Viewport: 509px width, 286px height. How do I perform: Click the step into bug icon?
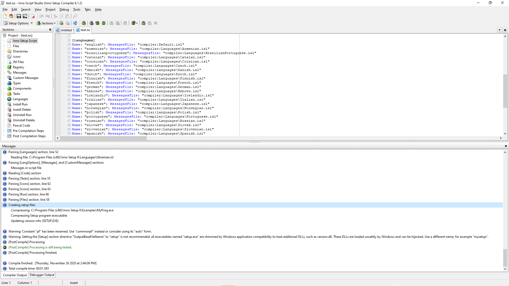(x=98, y=23)
